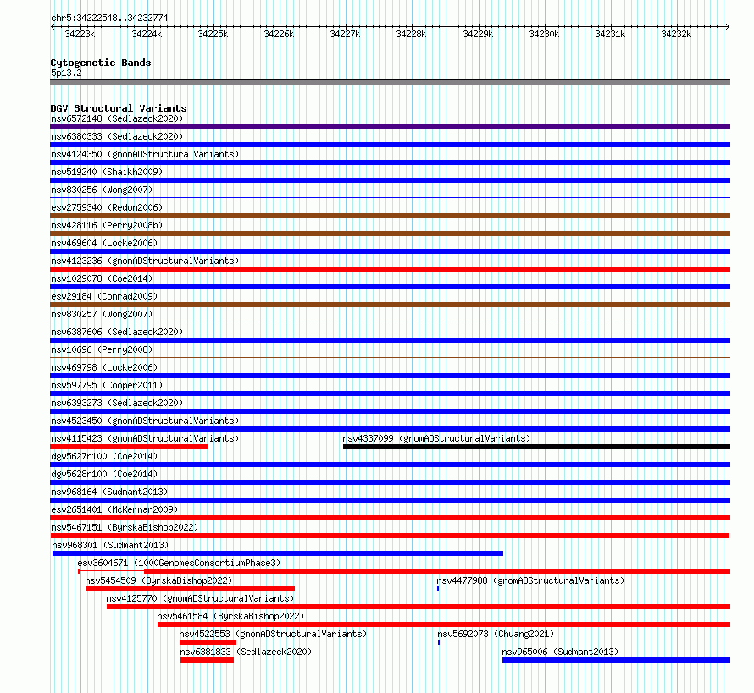
Task: Click nsv5692073 (Chuang2021) label
Action: [x=496, y=634]
